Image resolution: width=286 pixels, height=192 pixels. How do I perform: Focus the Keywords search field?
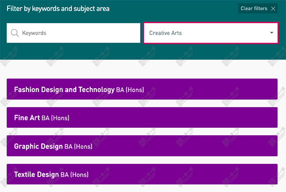pos(73,33)
